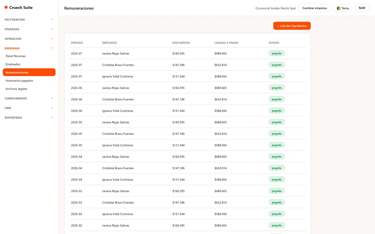Image resolution: width=375 pixels, height=234 pixels.
Task: Click the Calcular liquidacion button
Action: (x=292, y=26)
